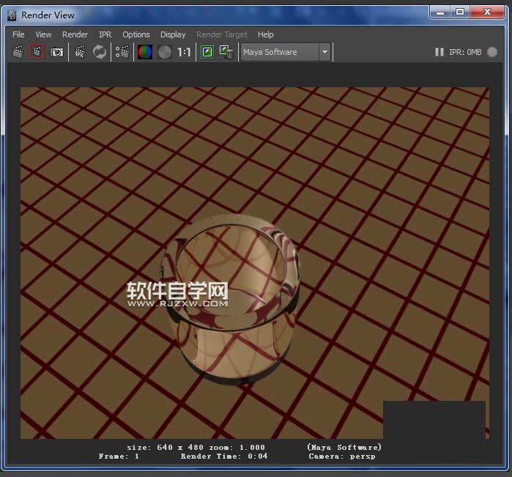Click the Refresh IPR image icon
This screenshot has width=512, height=477.
(100, 52)
